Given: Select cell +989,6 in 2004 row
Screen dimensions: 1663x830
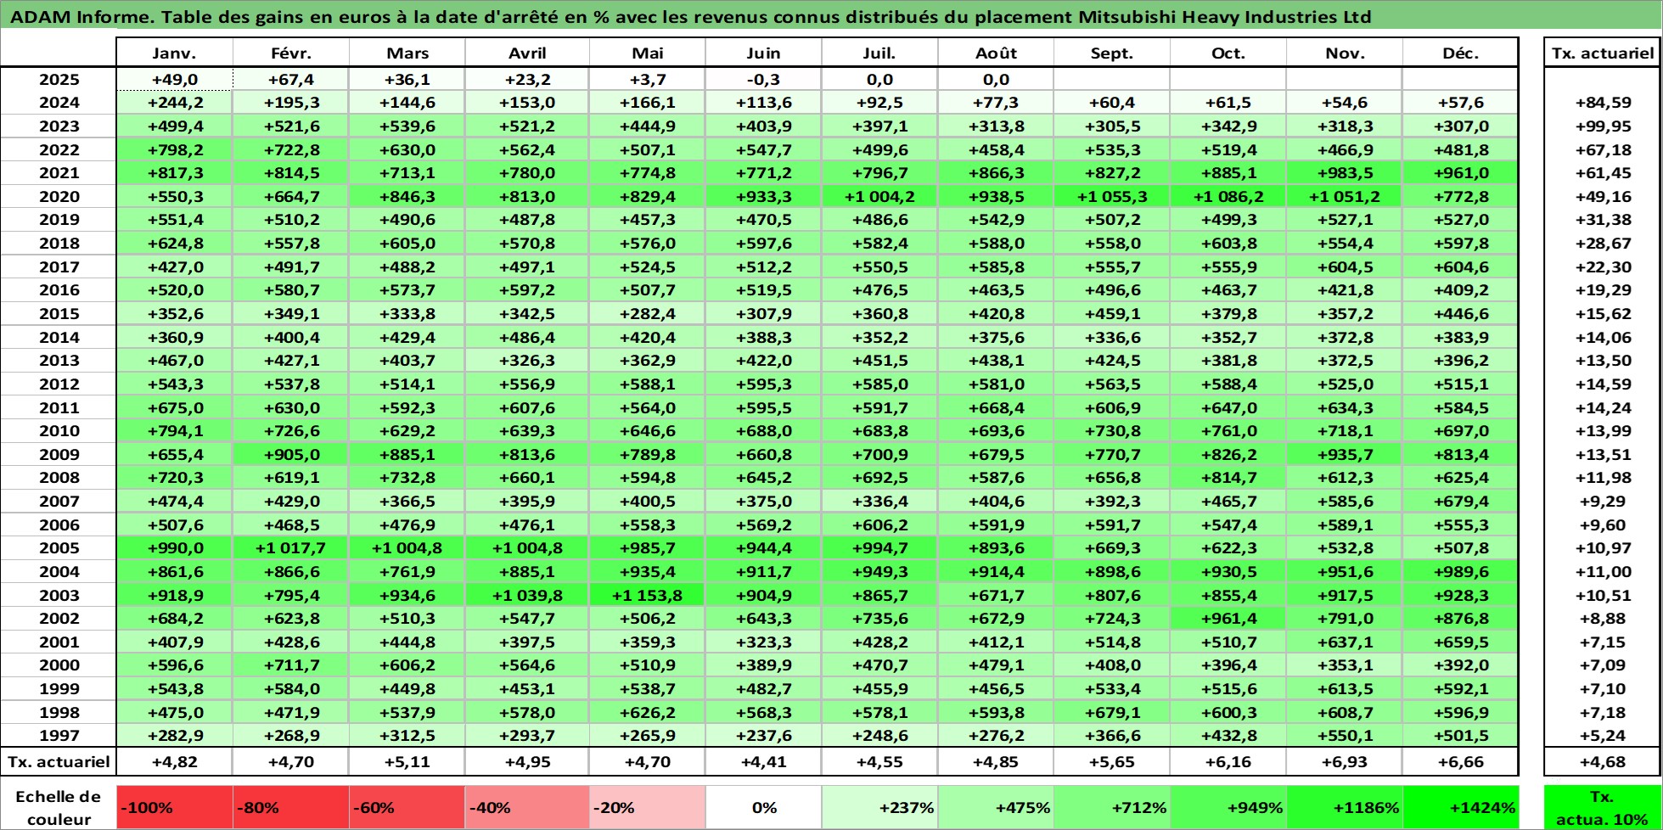Looking at the screenshot, I should 1461,572.
